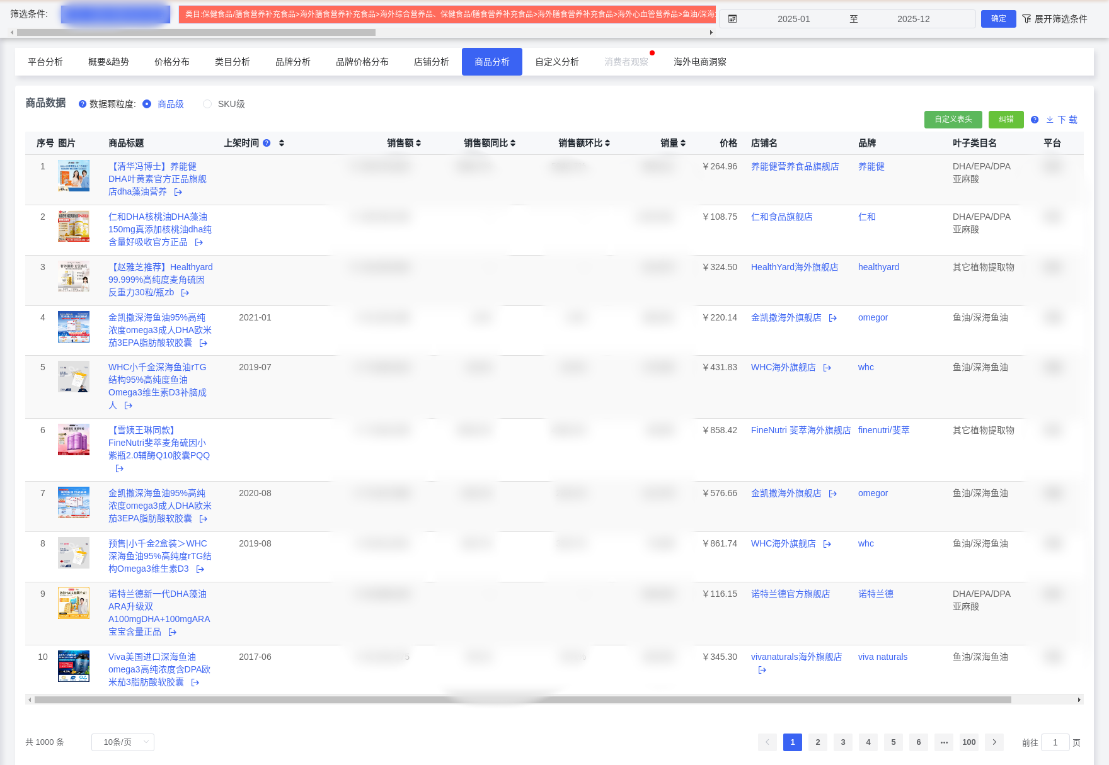Image resolution: width=1109 pixels, height=765 pixels.
Task: Click the funnel icon next to 展开筛选条件
Action: coord(1027,19)
